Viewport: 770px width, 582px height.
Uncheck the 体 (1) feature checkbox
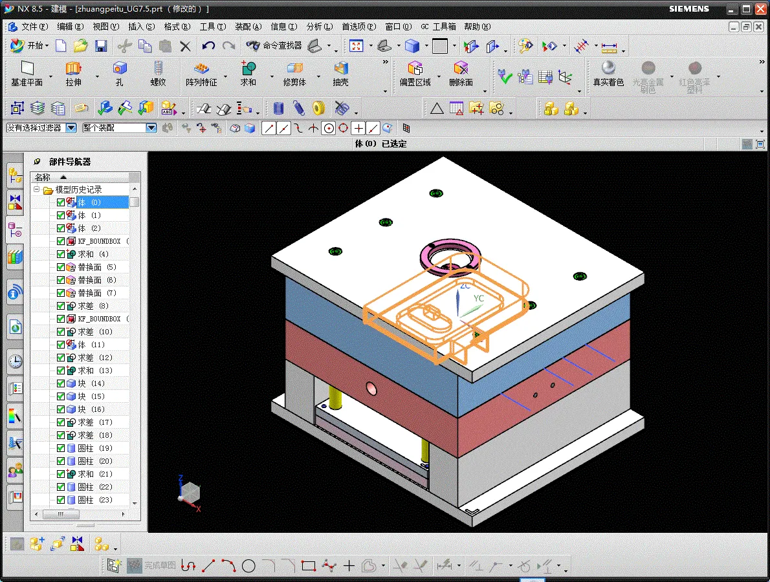coord(61,215)
